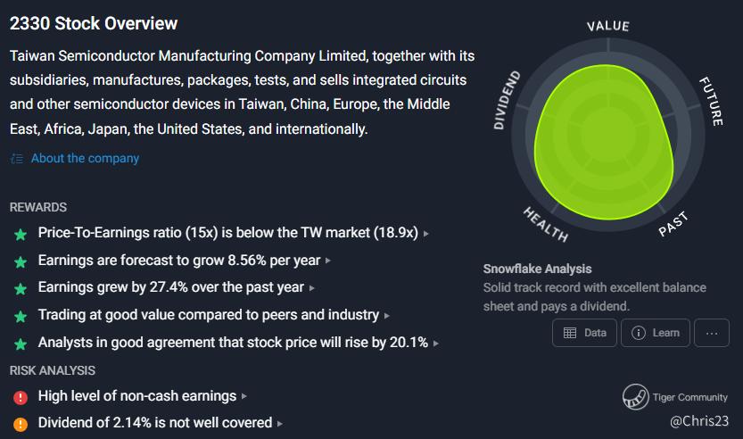Click the Learn info button
Viewport: 743px width, 439px height.
pyautogui.click(x=655, y=333)
